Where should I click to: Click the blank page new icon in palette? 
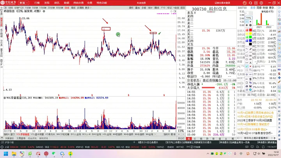[x=247, y=83]
